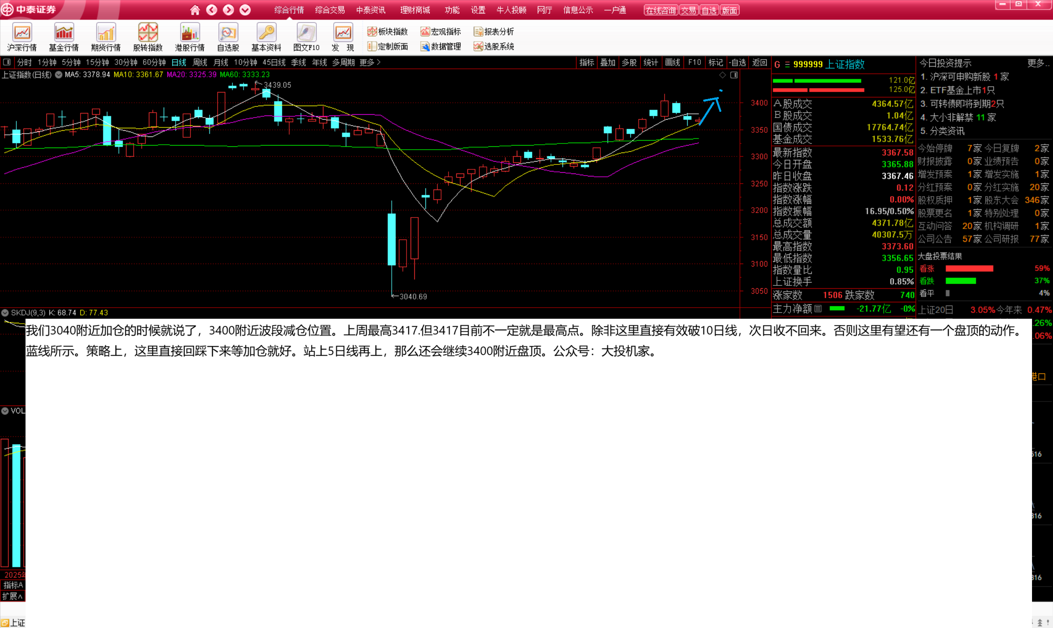Open the 期货行情 futures quotes icon
Viewport: 1053px width, 628px height.
coord(106,37)
